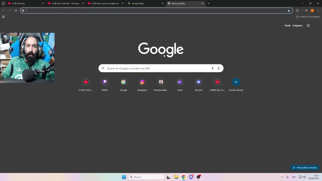Open the Instagram shortcut
Screen dimensions: 322x181
click(x=142, y=85)
